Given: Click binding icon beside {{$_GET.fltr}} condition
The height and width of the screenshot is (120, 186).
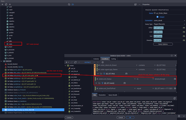Looking at the screenshot, I should (126, 74).
